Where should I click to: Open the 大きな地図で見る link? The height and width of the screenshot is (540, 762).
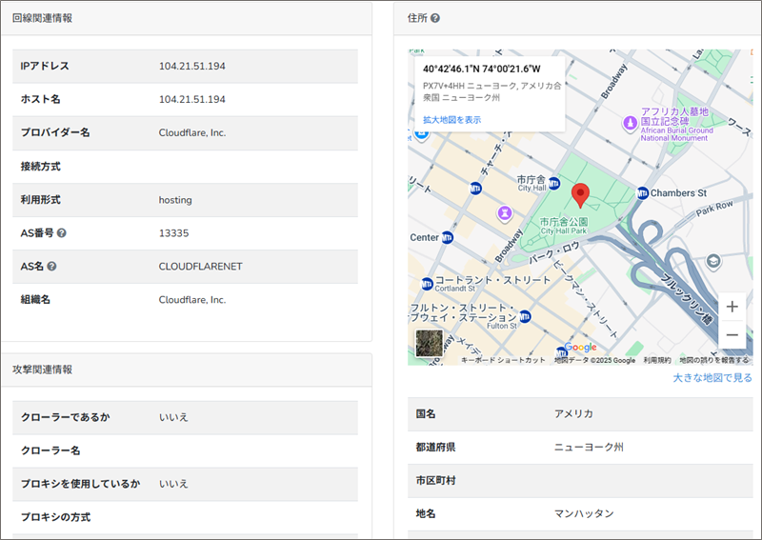coord(712,378)
